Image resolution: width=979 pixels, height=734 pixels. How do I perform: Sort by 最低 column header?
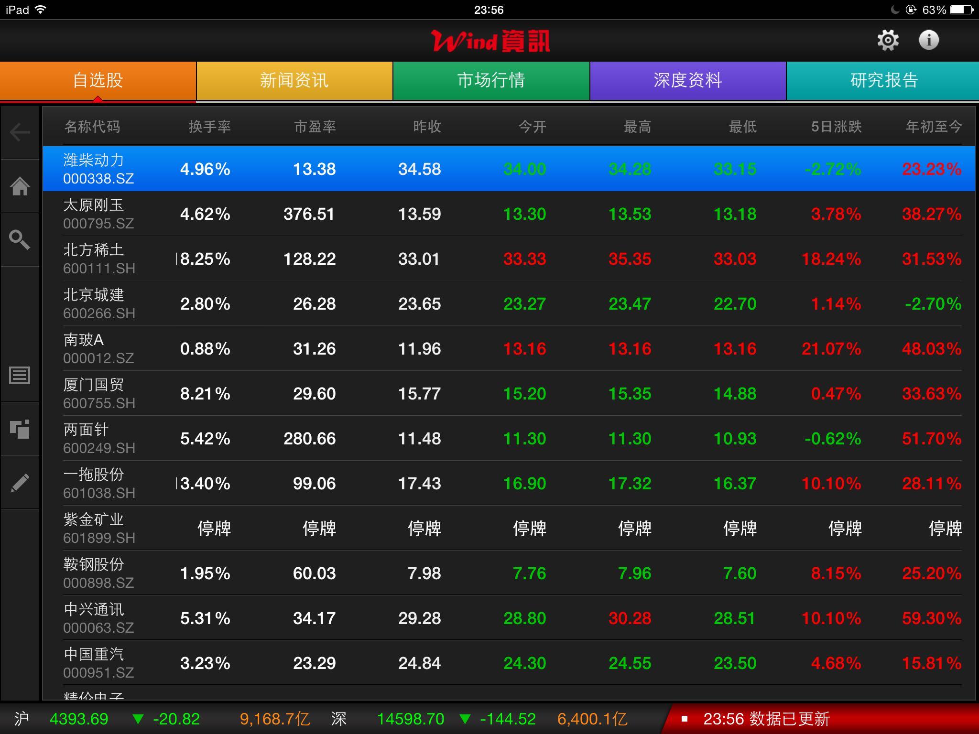[x=742, y=127]
